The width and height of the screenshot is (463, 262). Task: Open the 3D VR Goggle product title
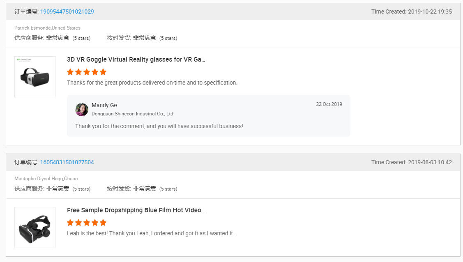tap(136, 60)
